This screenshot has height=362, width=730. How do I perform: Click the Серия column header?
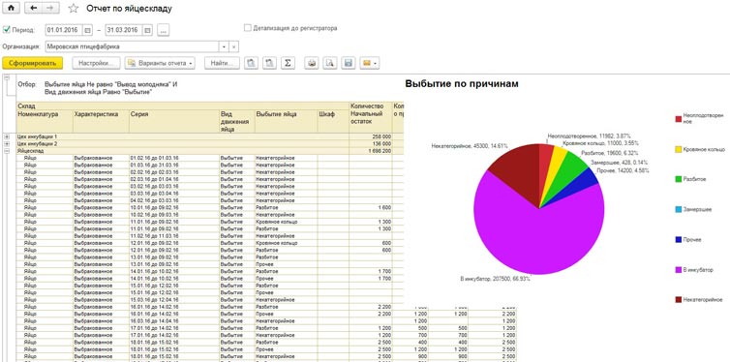click(x=174, y=121)
